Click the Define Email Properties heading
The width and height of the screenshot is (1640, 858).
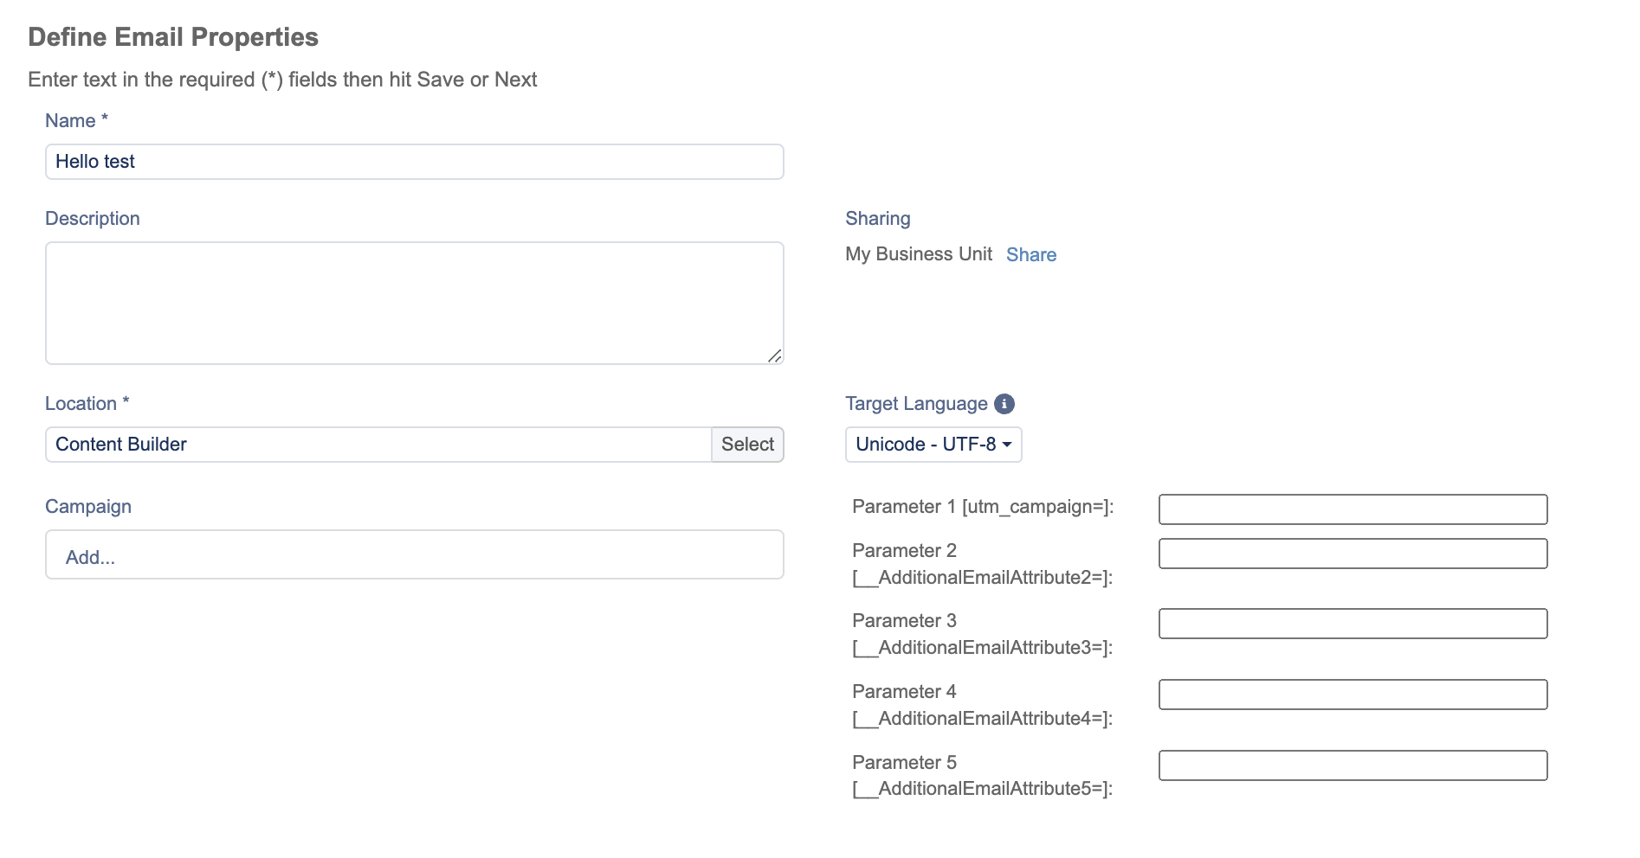(x=173, y=36)
